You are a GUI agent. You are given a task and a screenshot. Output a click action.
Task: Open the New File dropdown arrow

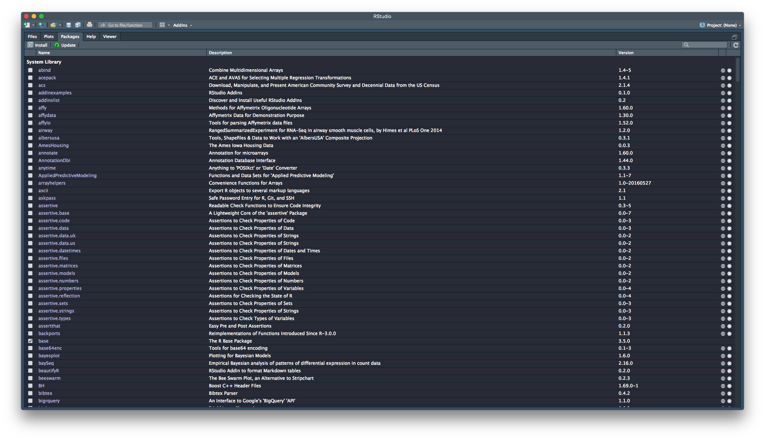coord(33,25)
